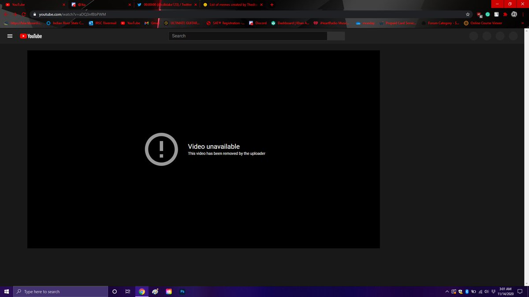
Task: Click the page scrollbar down arrow
Action: point(525,283)
